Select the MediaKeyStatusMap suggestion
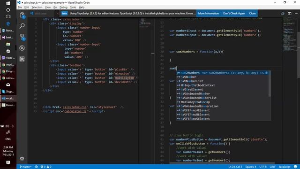This screenshot has width=300, height=169. 222,102
